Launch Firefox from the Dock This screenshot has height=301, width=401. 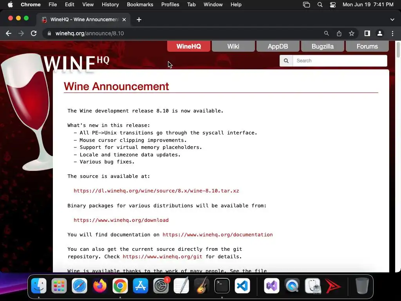pyautogui.click(x=100, y=286)
